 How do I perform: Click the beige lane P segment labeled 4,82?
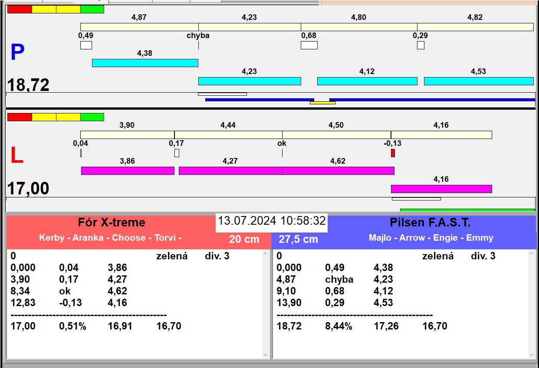(x=475, y=27)
